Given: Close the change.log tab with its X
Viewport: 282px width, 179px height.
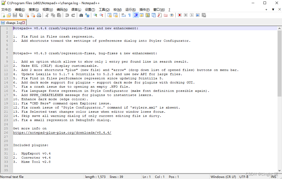Looking at the screenshot, I should point(23,23).
